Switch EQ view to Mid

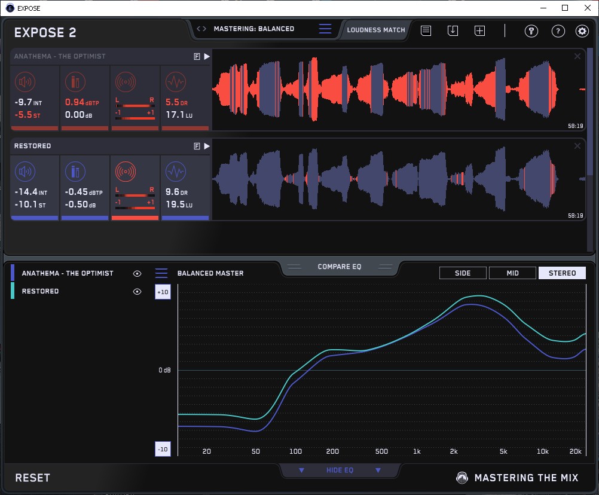coord(512,273)
